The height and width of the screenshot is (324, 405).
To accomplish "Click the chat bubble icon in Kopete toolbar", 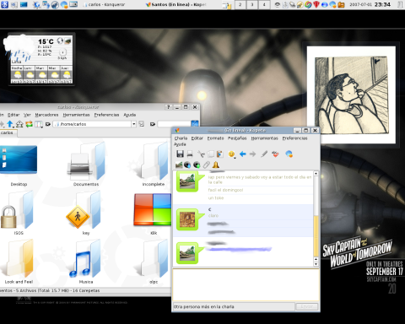I will coord(289,154).
